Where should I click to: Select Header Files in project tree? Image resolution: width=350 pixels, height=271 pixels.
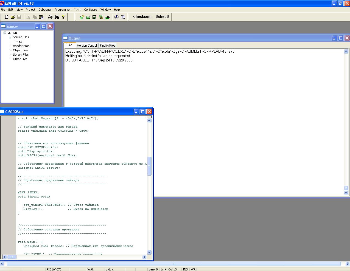click(21, 46)
